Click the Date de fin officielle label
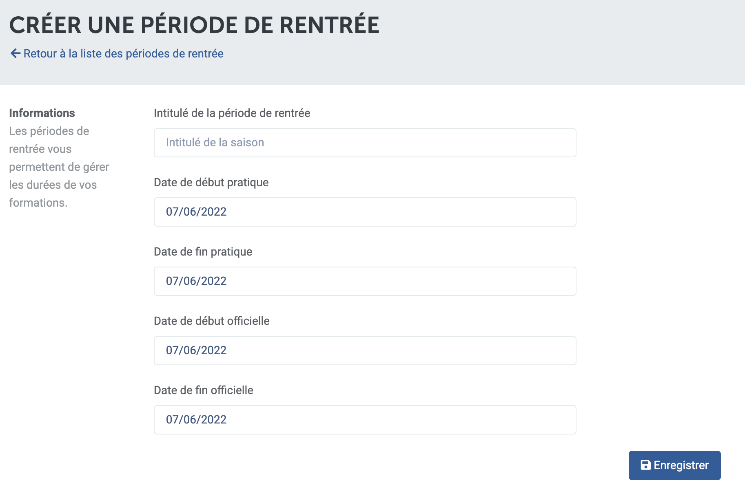The width and height of the screenshot is (745, 494). pos(203,390)
